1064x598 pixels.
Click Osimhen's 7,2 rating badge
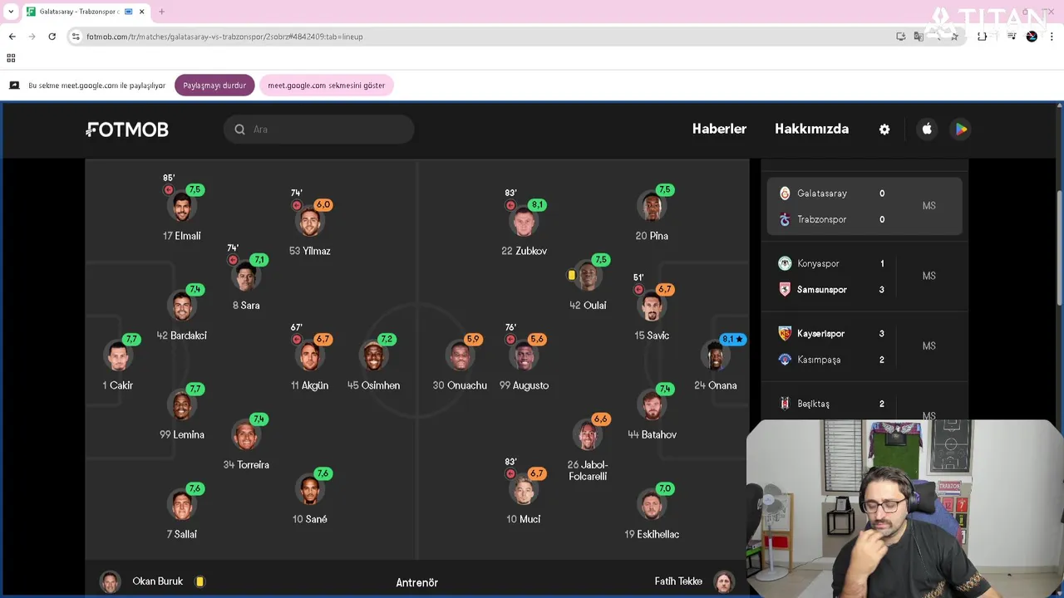point(387,339)
